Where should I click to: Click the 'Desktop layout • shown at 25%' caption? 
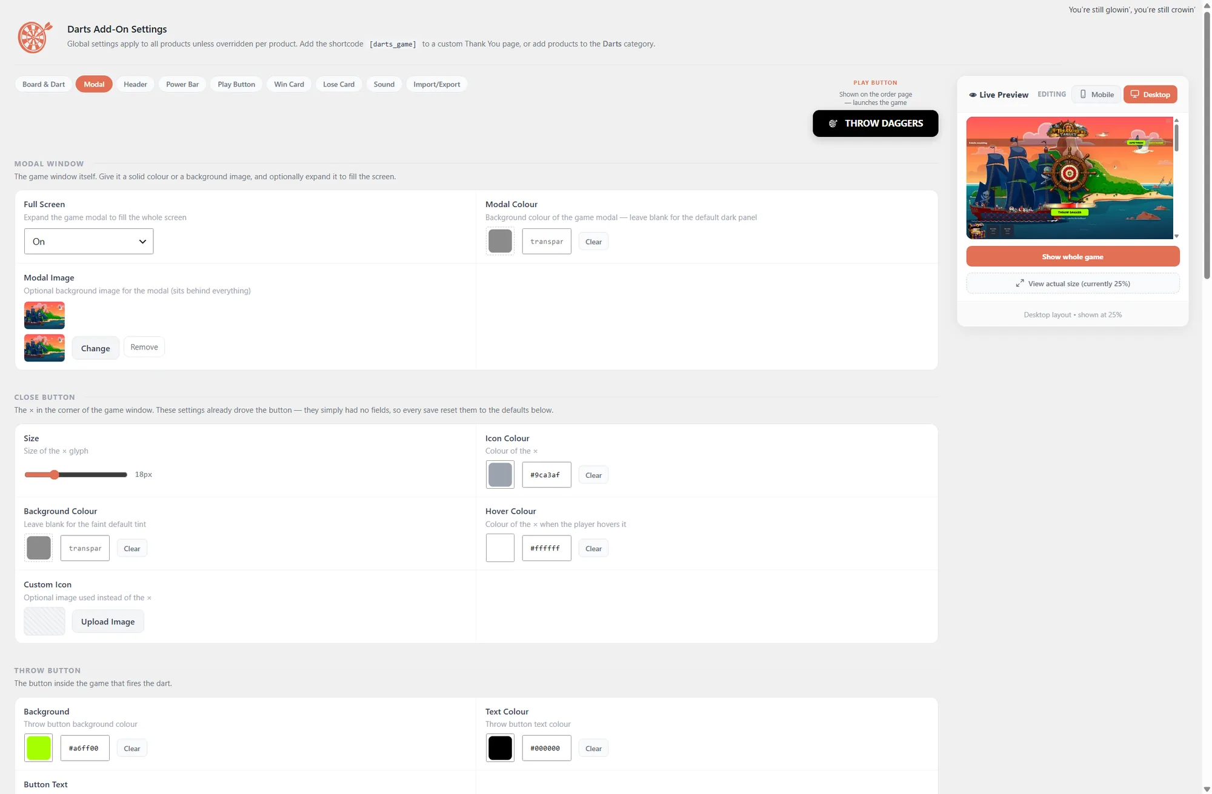pyautogui.click(x=1073, y=315)
